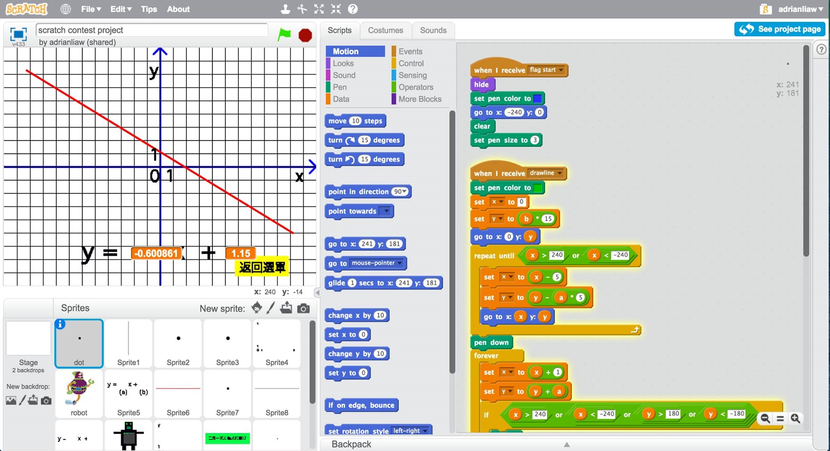Open the language globe menu
The image size is (830, 451).
(x=65, y=9)
